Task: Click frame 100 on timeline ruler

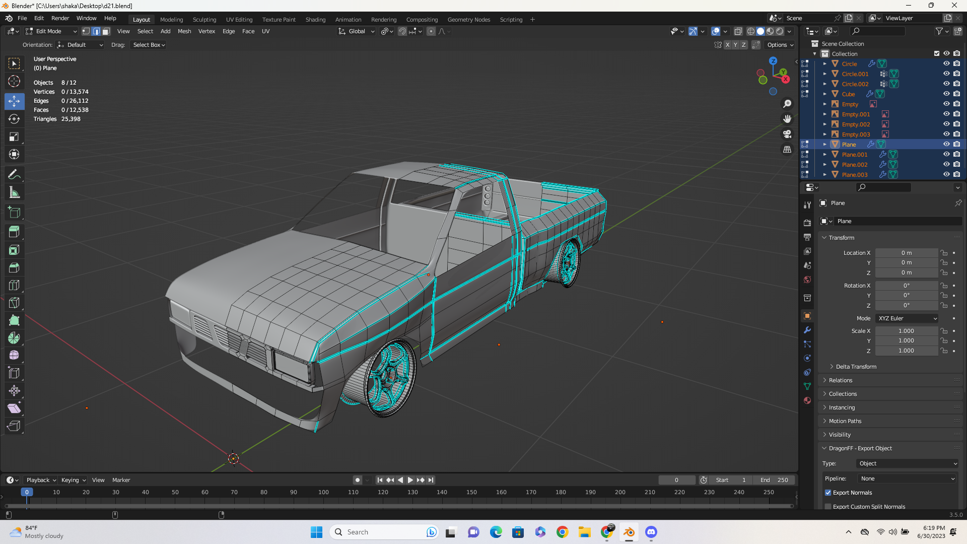Action: (323, 492)
